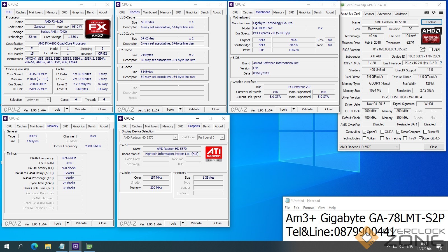The image size is (448, 252).
Task: Open the Format menu in Notepad
Action: 308,208
